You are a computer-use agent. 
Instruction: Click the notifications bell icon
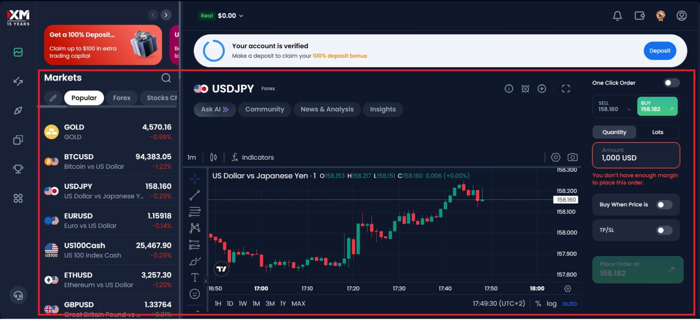pyautogui.click(x=617, y=16)
